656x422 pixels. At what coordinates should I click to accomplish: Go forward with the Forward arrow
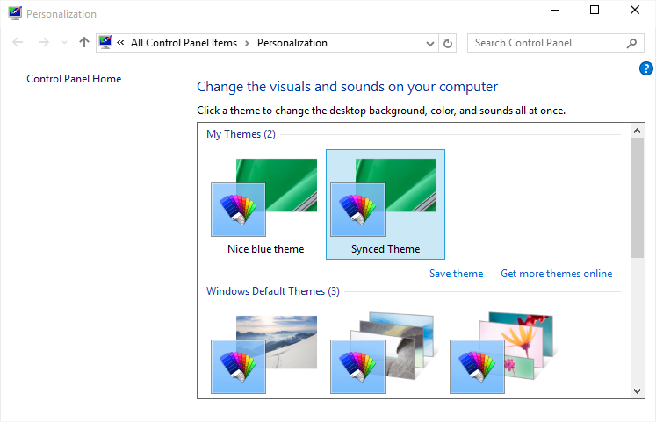pos(44,42)
